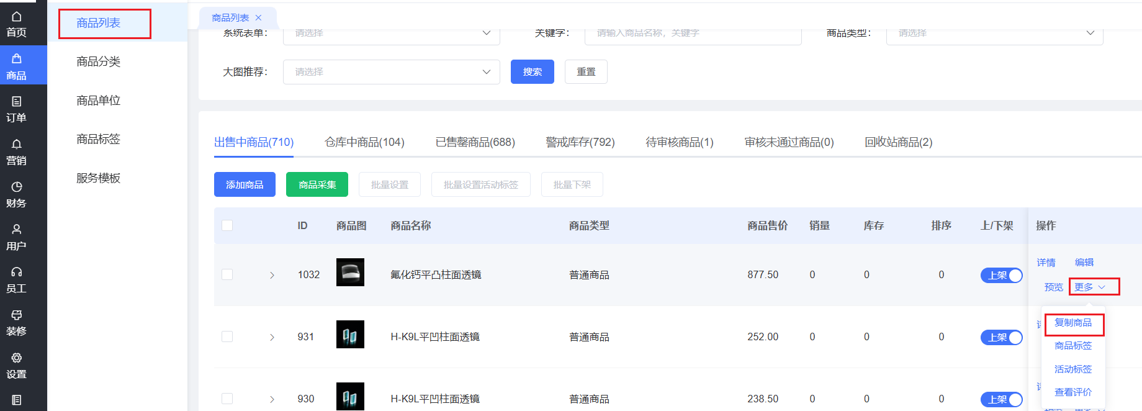Click the 批量设置活动标签 button

click(x=481, y=184)
